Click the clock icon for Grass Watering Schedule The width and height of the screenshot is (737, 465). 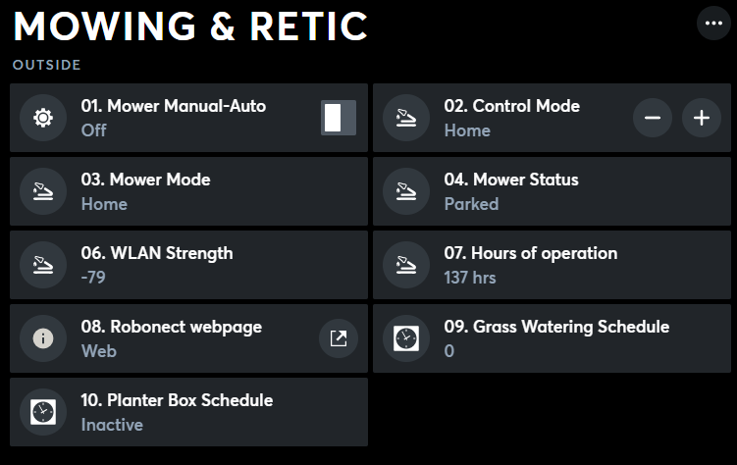[x=405, y=338]
